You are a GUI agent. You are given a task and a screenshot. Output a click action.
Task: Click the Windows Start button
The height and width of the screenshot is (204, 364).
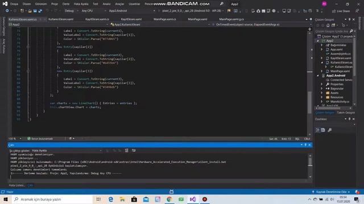tap(6, 199)
